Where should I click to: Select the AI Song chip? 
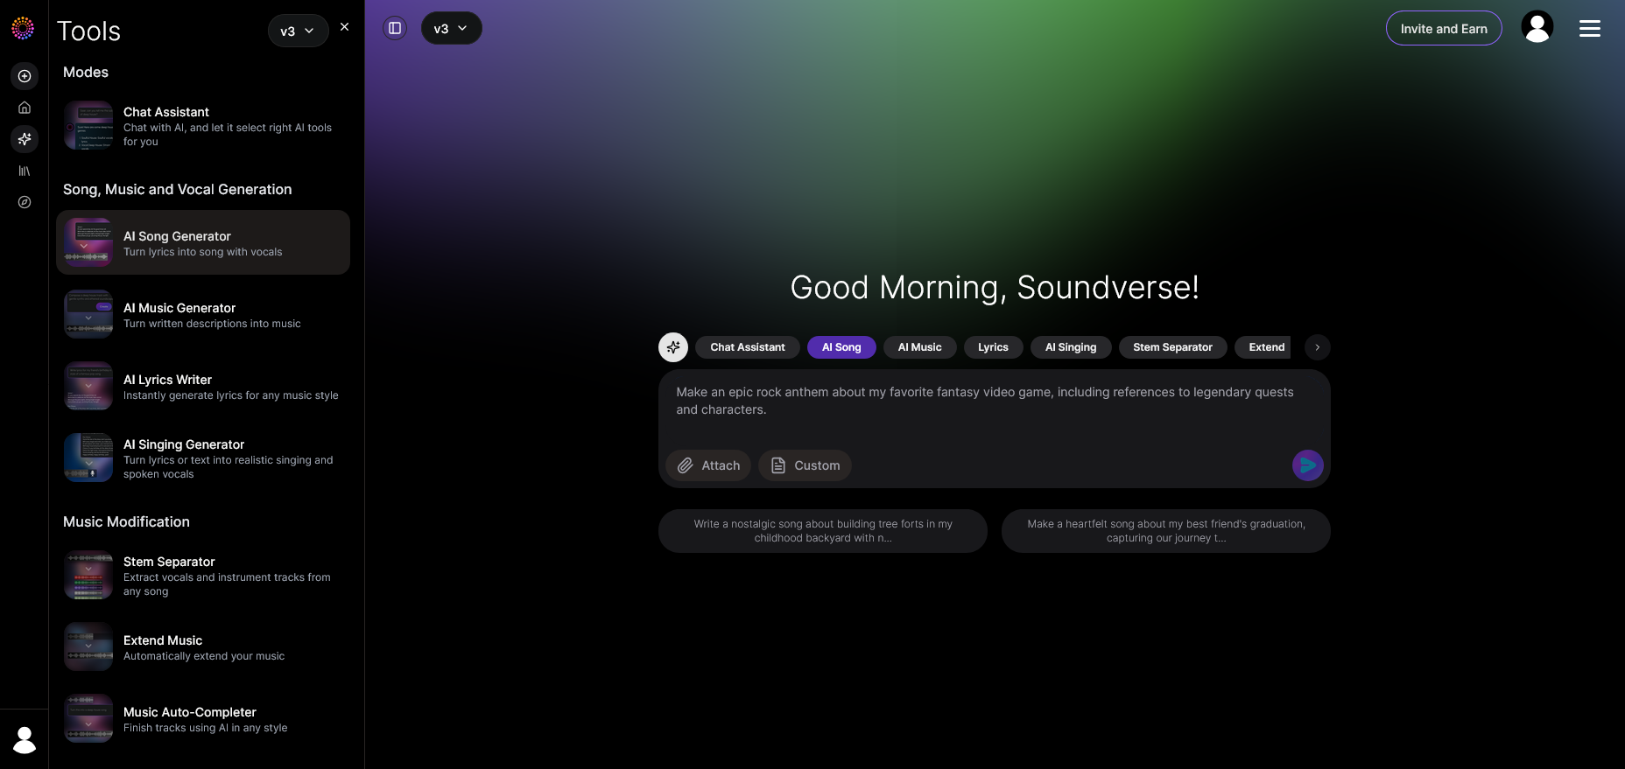point(841,347)
